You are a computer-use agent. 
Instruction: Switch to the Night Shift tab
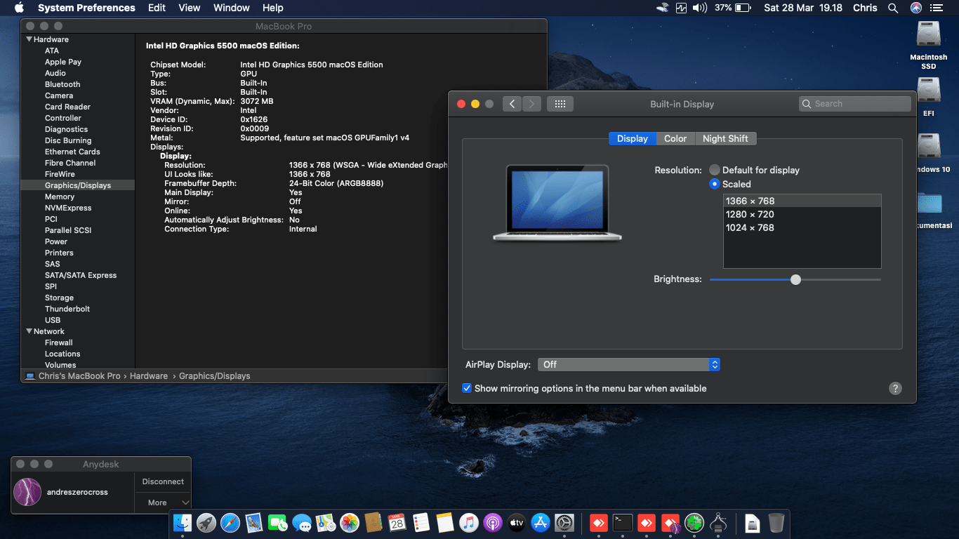pos(725,138)
